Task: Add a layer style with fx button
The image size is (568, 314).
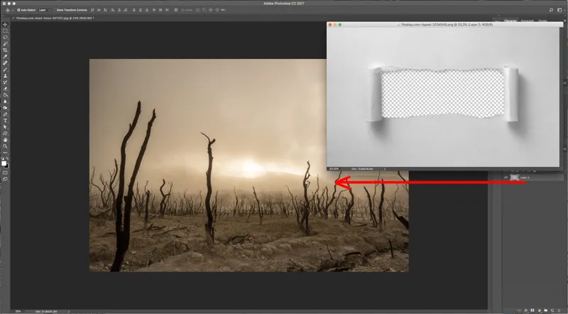Action: click(526, 310)
